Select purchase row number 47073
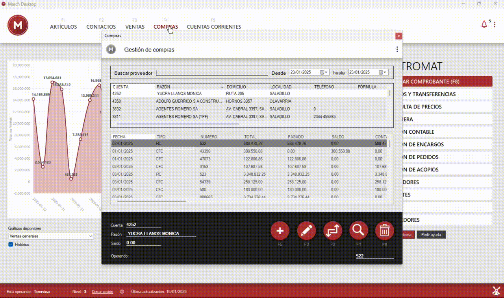The width and height of the screenshot is (504, 298). tap(249, 159)
